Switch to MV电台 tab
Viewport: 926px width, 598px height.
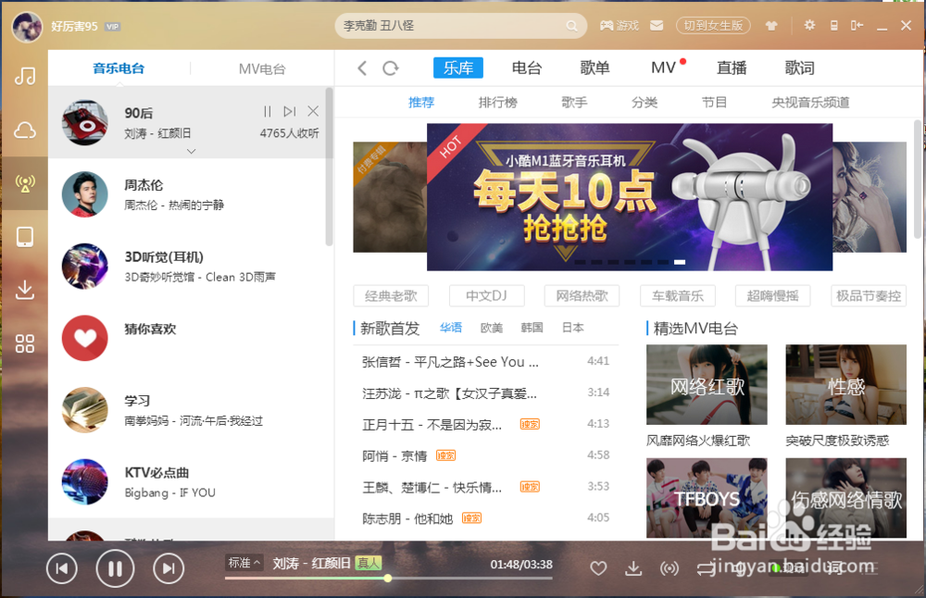(x=262, y=69)
